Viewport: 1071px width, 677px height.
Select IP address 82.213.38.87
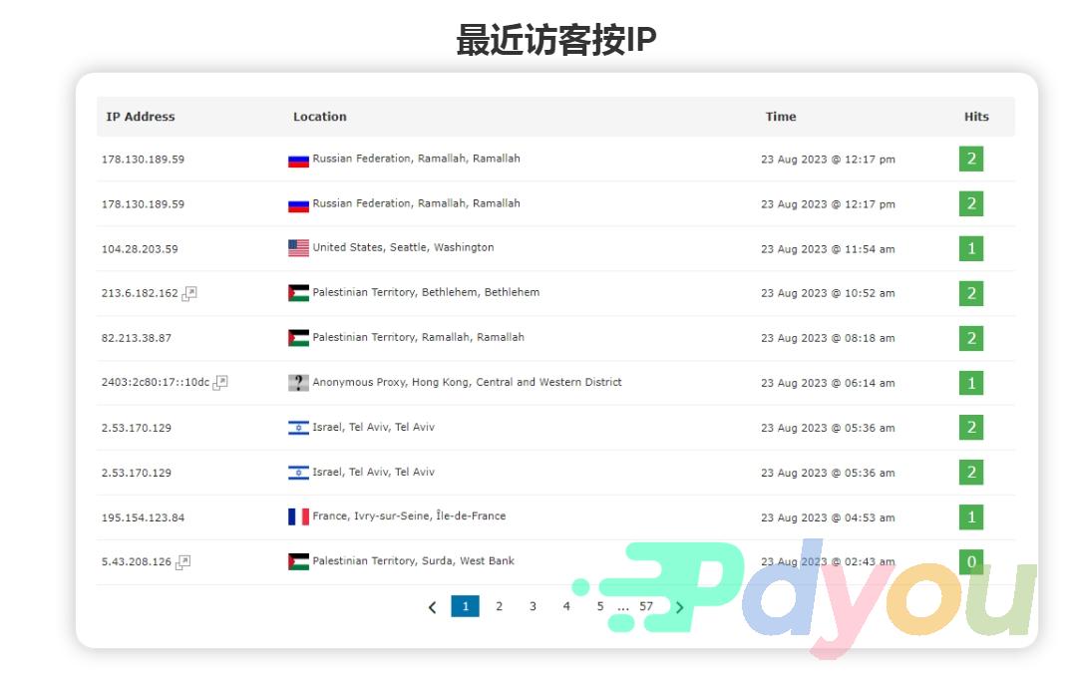pyautogui.click(x=137, y=338)
